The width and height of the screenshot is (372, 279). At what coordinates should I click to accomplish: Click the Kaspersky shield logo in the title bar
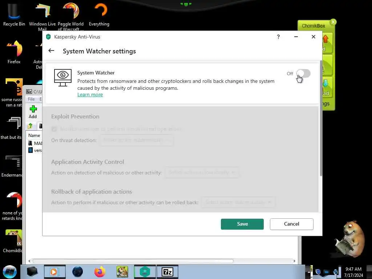tap(48, 37)
